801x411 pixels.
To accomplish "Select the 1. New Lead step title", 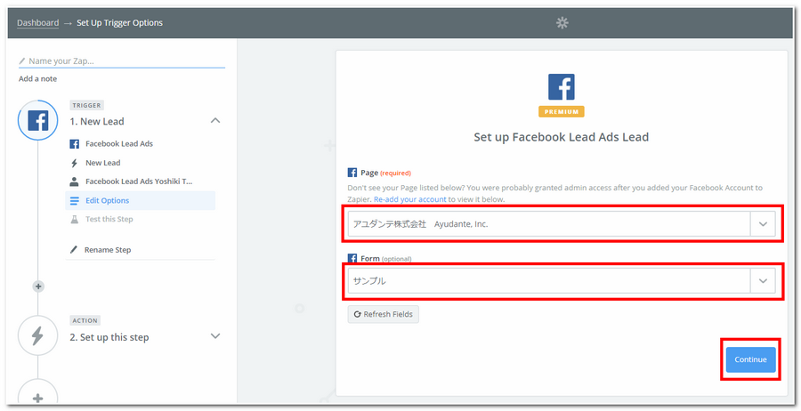I will pyautogui.click(x=97, y=122).
